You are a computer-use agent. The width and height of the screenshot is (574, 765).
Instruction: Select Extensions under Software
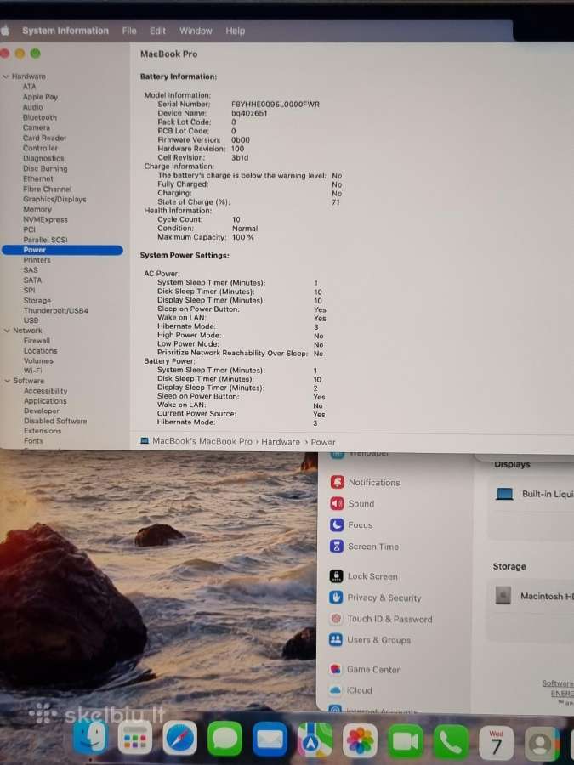click(x=43, y=431)
